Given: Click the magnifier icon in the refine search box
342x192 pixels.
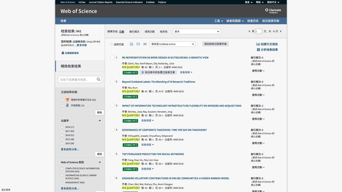Looking at the screenshot, I should (98, 79).
